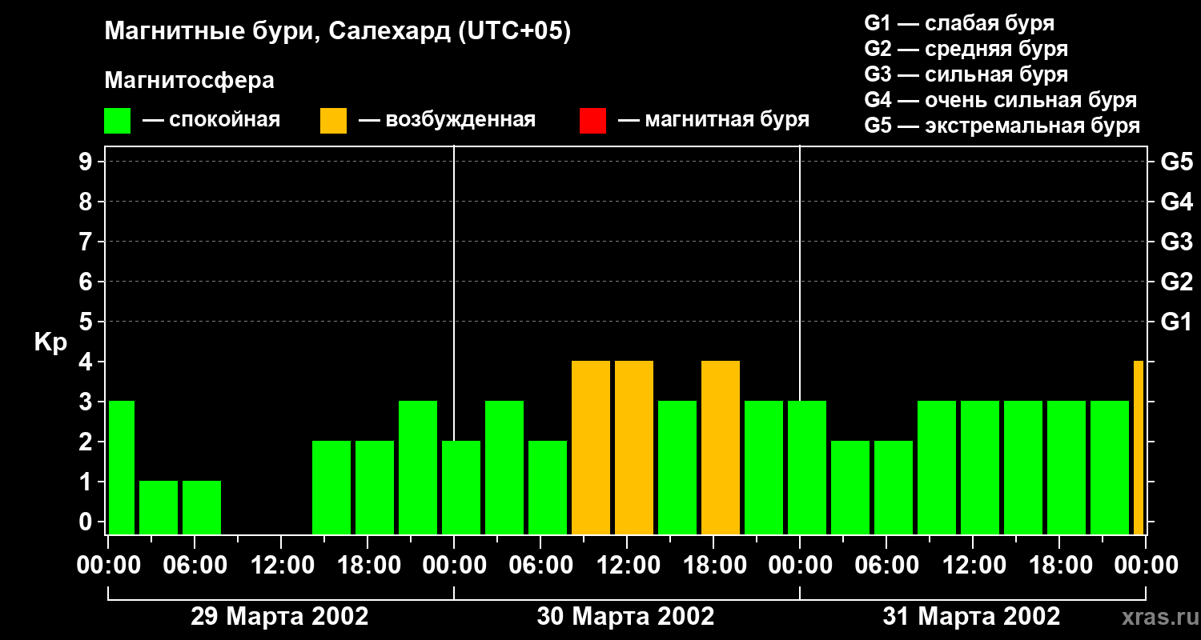Screen dimensions: 1201x640
Task: Click the 06:00 time label for 30 Марта
Action: coord(540,566)
